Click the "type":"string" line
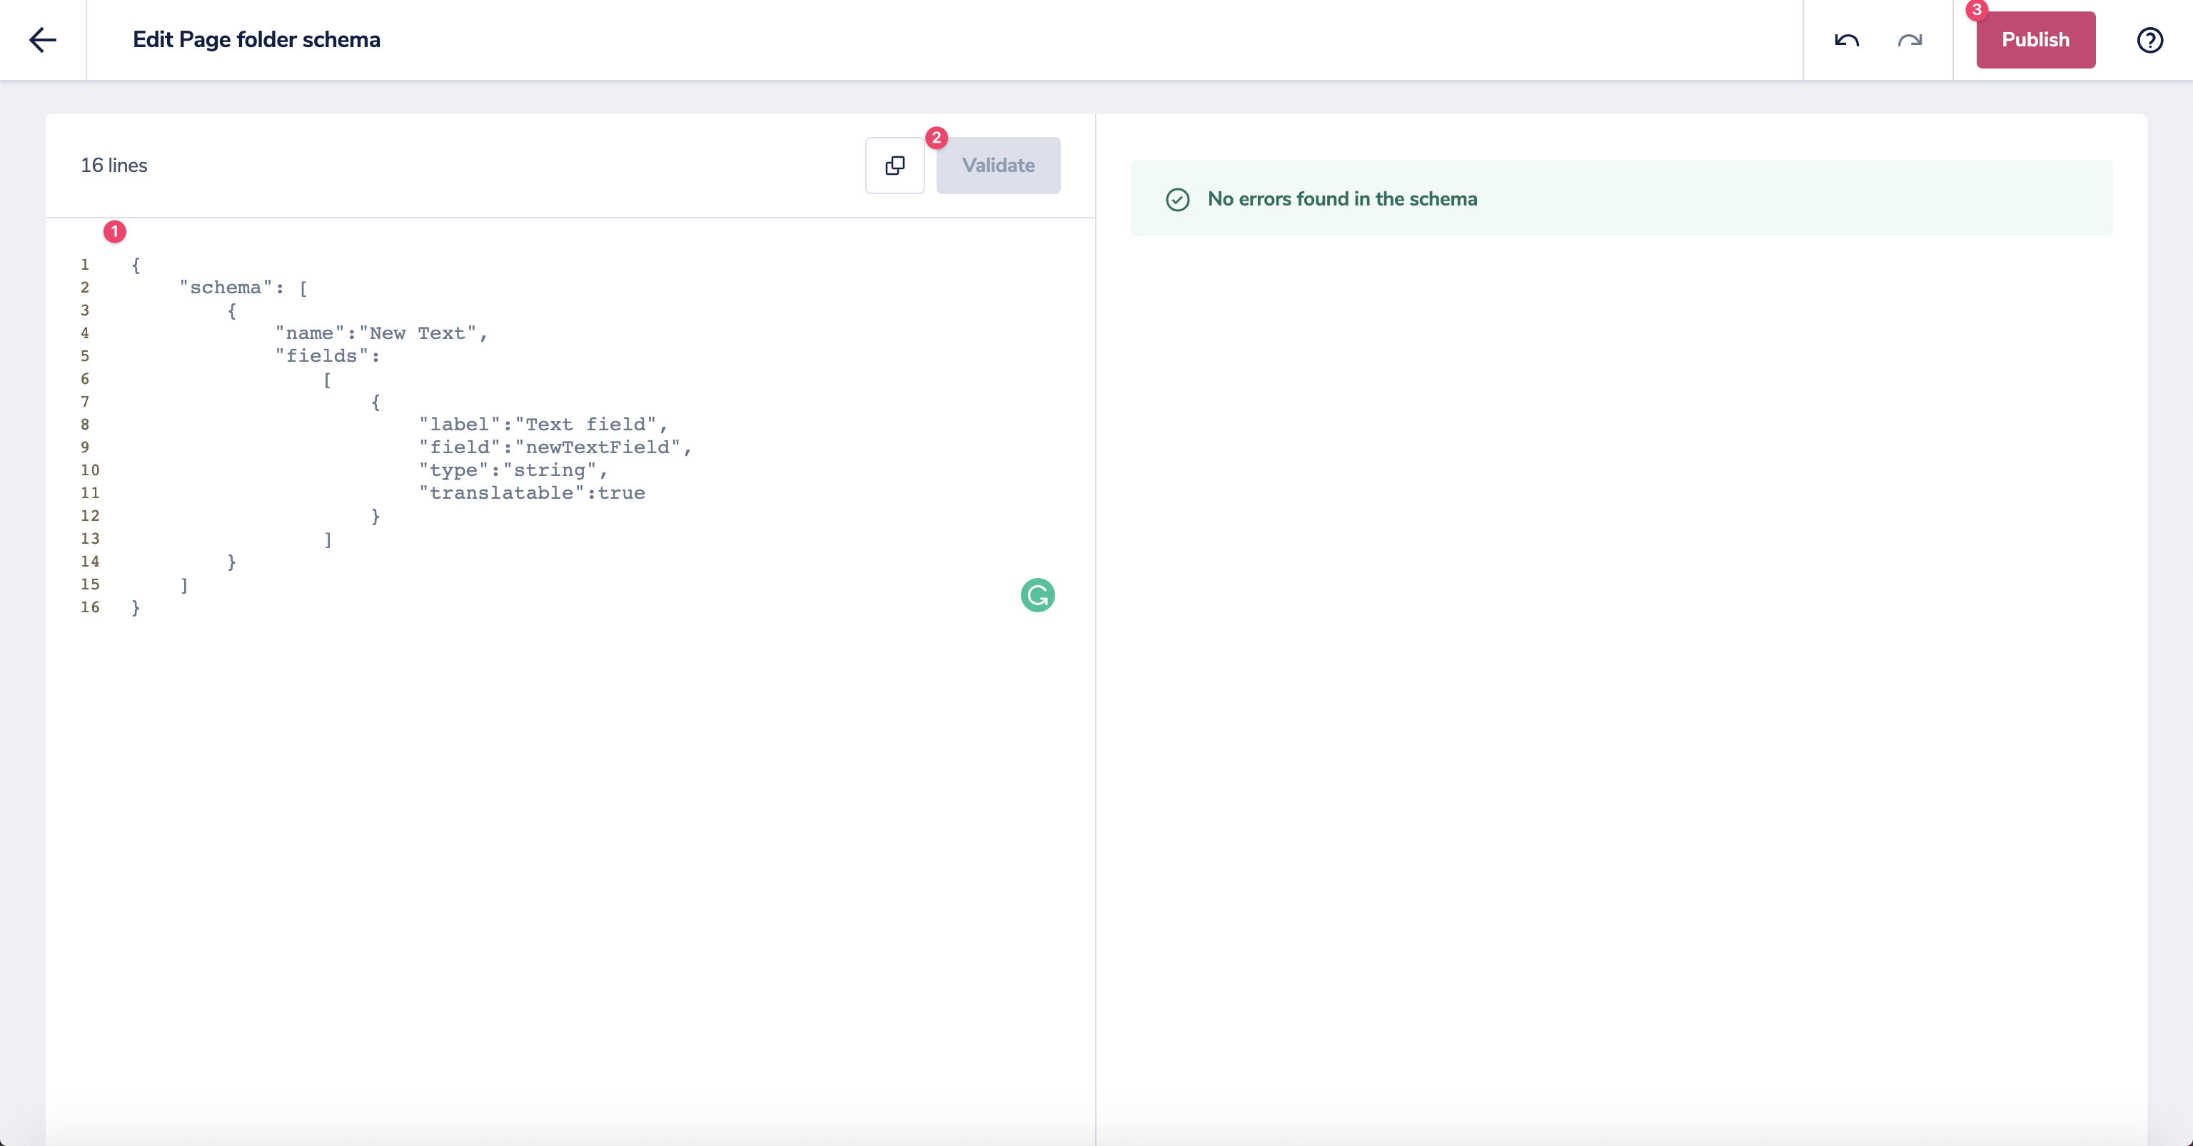This screenshot has width=2193, height=1146. point(512,470)
